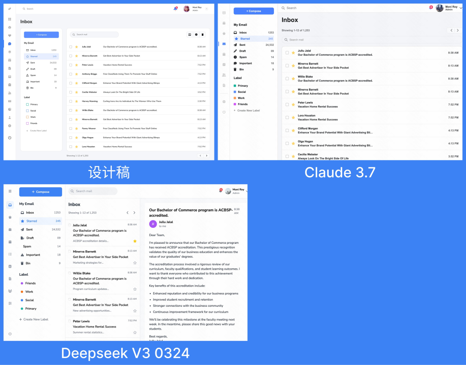
Task: Focus Search mail field in Claude 3.7 panel
Action: coord(372,40)
